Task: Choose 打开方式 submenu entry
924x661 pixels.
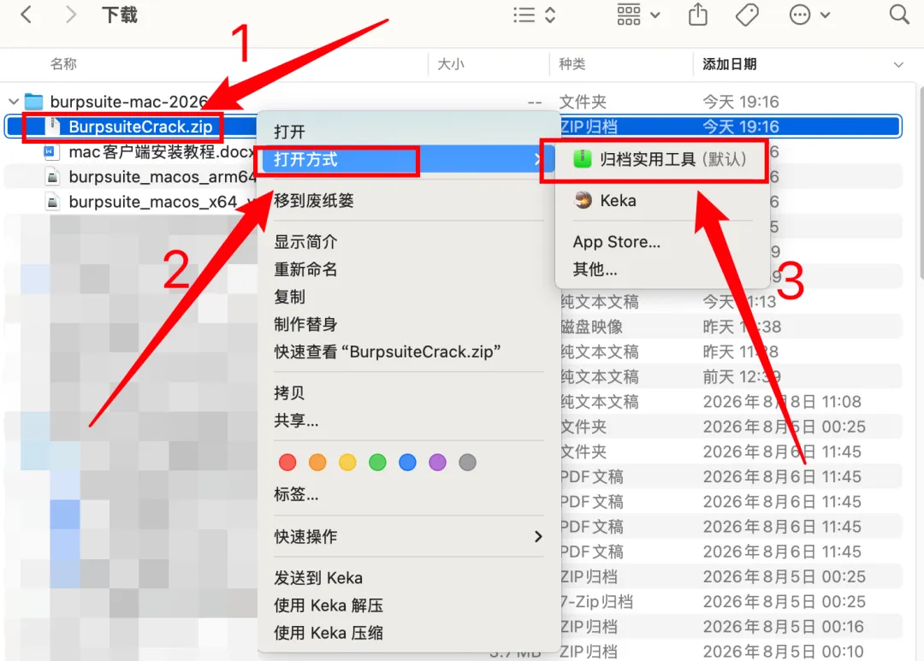Action: pyautogui.click(x=408, y=159)
